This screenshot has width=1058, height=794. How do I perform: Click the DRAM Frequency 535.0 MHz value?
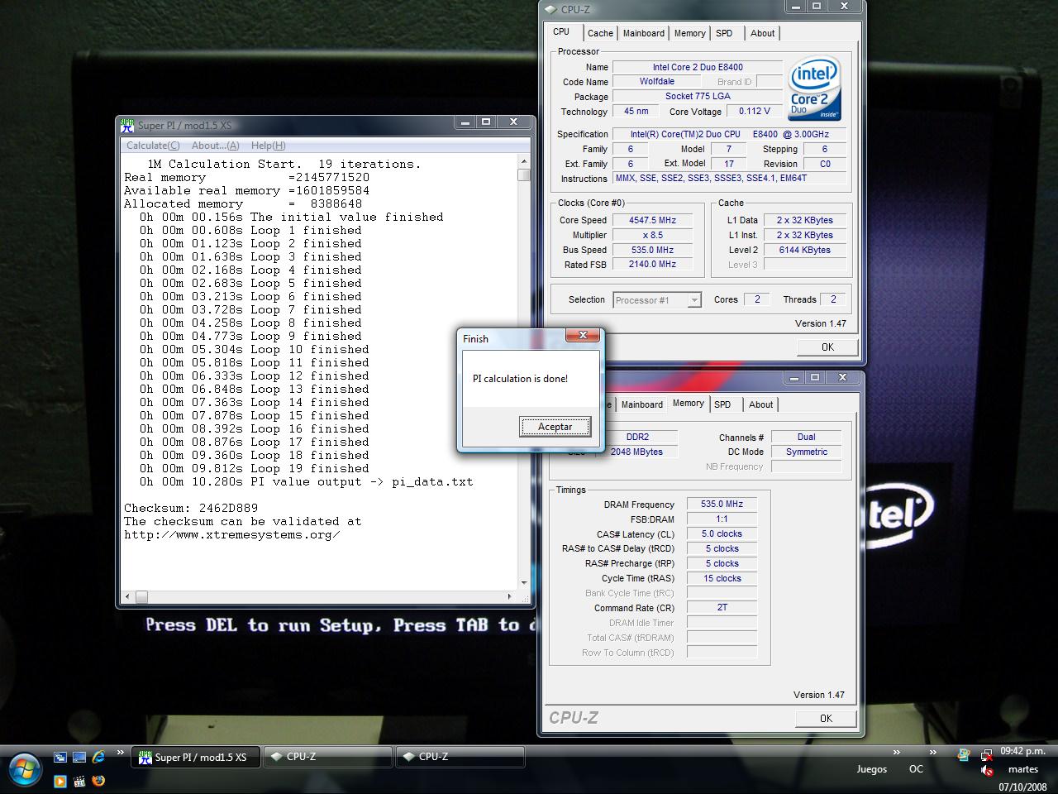coord(722,504)
